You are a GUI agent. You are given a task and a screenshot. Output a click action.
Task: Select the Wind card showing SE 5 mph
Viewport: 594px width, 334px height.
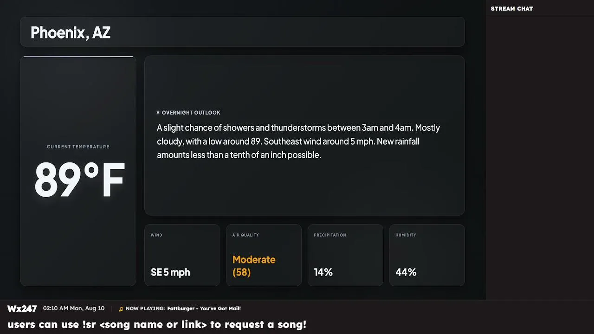(x=182, y=255)
